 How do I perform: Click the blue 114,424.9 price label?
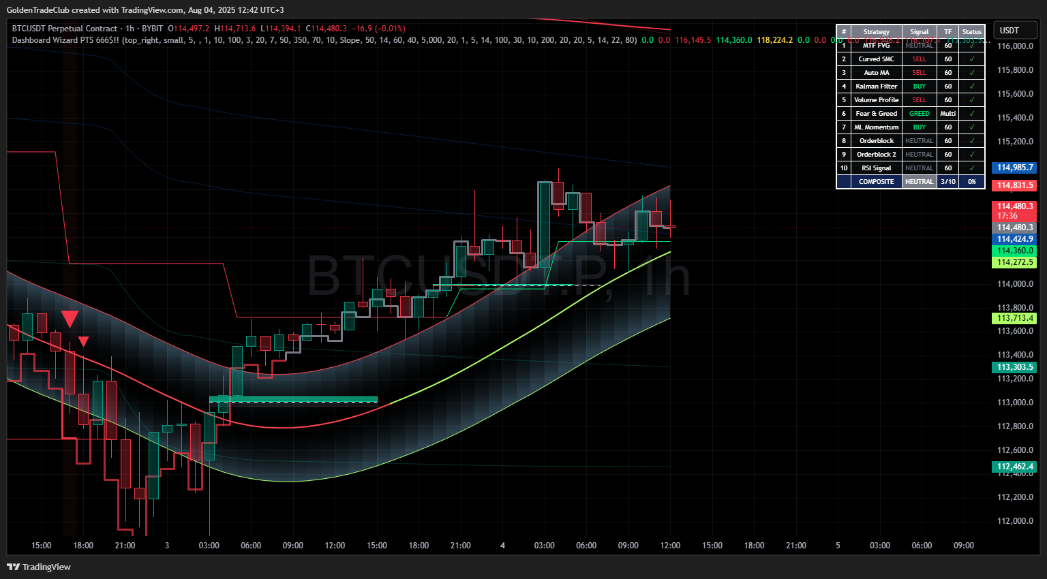coord(1014,239)
